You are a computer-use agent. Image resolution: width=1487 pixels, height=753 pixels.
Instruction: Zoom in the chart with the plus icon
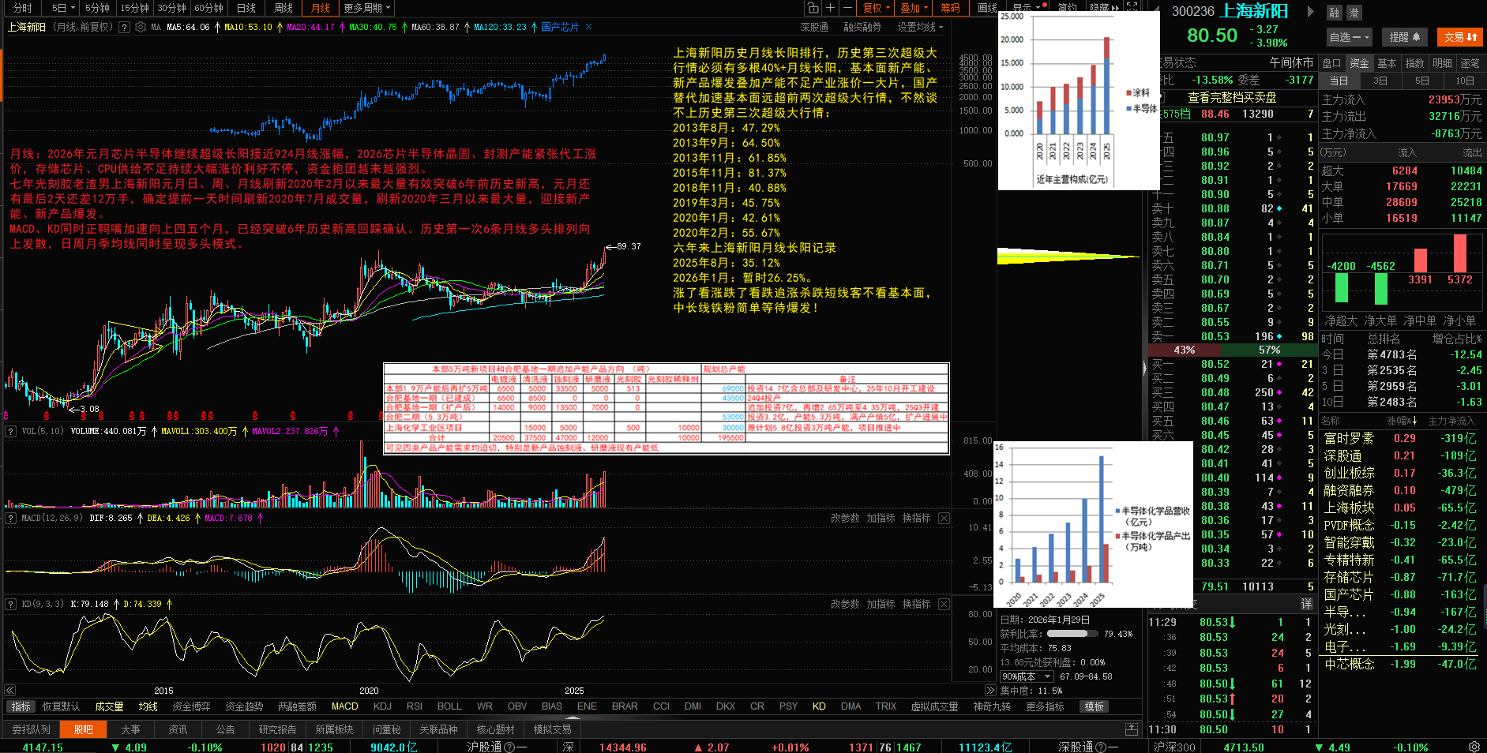(830, 8)
